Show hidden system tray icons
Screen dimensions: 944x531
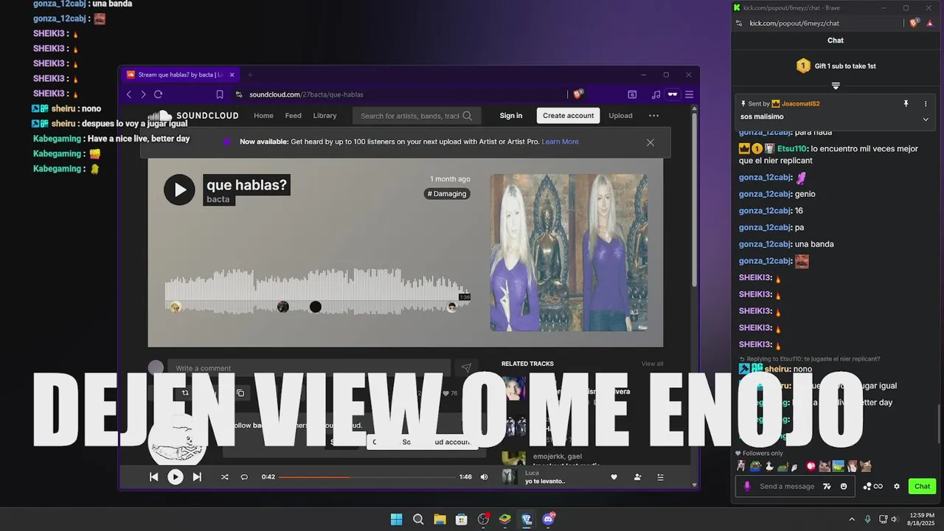(852, 519)
